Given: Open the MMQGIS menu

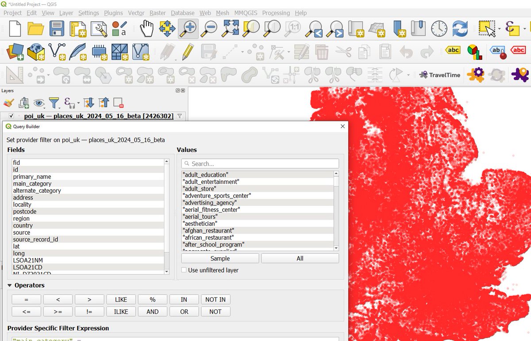Looking at the screenshot, I should coord(246,13).
